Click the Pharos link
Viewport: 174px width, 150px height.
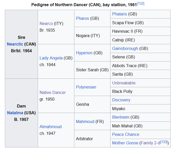[x=82, y=18]
